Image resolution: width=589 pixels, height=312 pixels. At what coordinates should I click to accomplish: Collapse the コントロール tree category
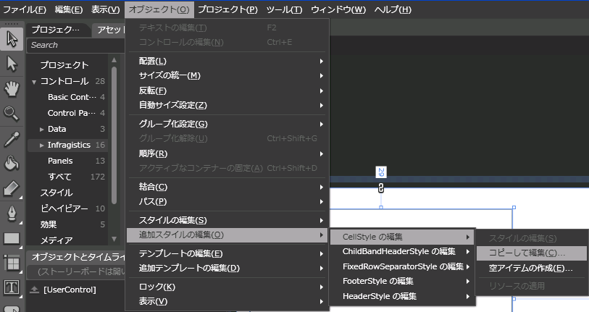[33, 82]
